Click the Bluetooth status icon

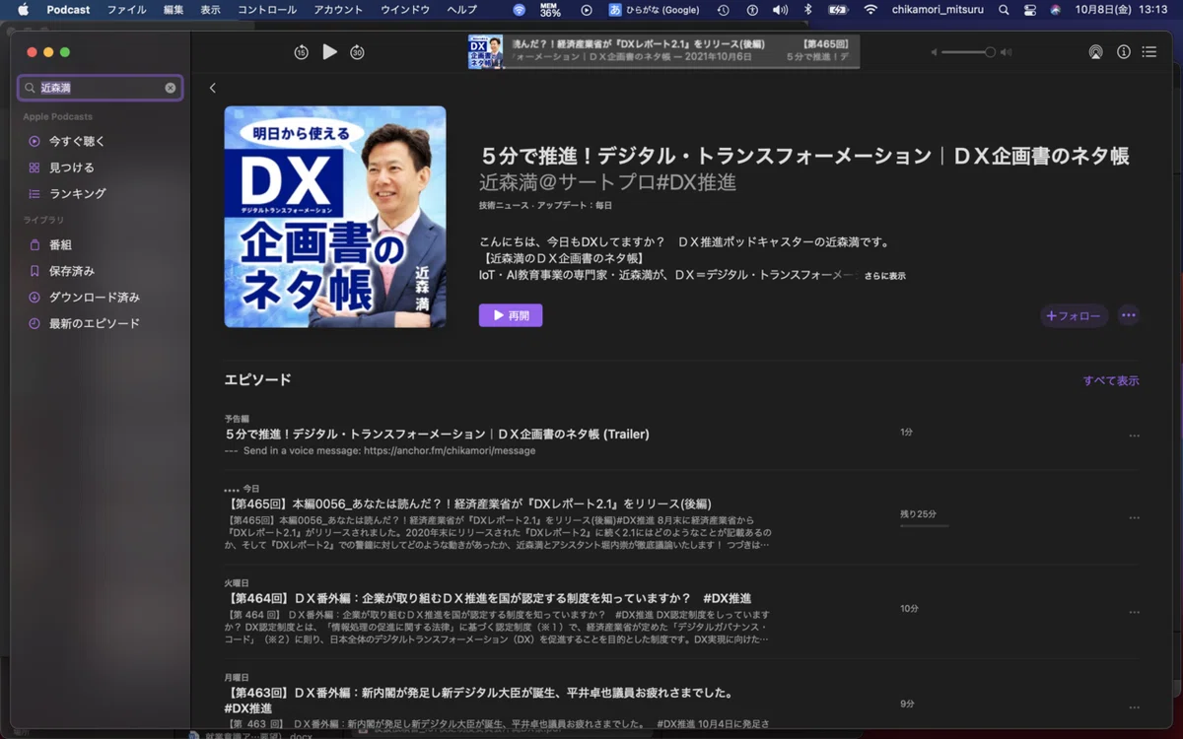808,10
